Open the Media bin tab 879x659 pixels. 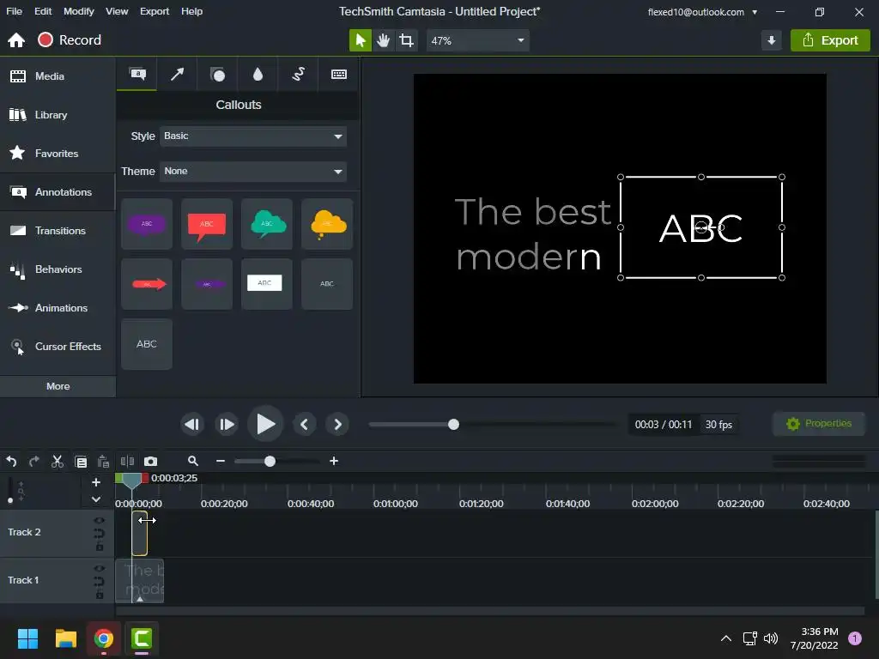58,76
